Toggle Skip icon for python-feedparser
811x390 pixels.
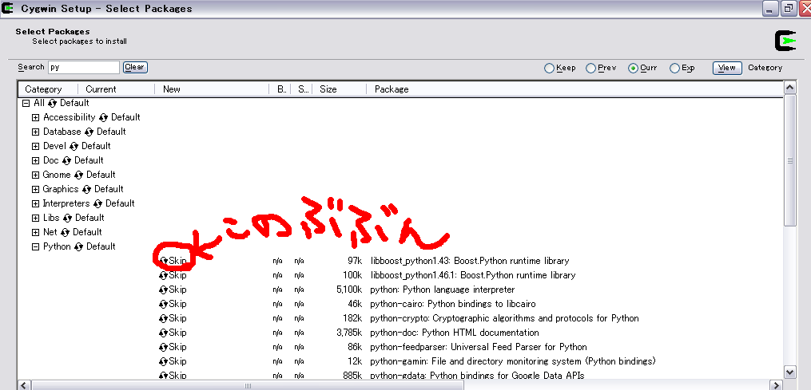coord(164,347)
